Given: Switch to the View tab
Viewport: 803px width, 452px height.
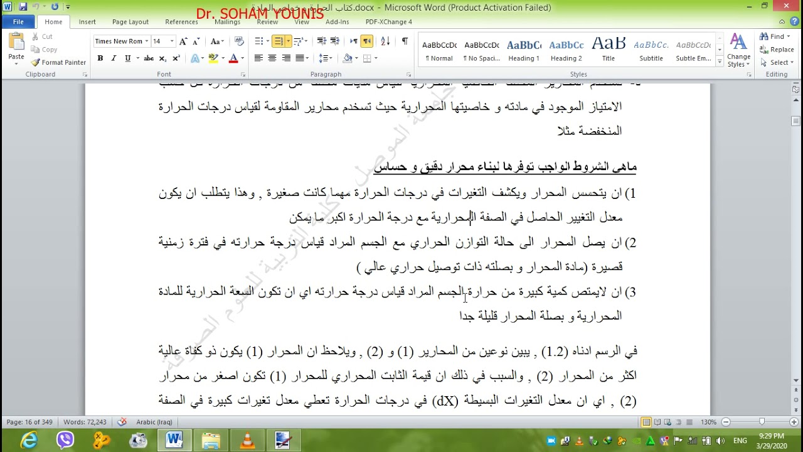Looking at the screenshot, I should [x=302, y=21].
